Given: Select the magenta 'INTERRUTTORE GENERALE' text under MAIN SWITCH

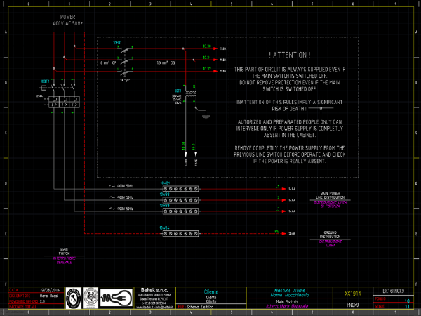Looking at the screenshot, I should (64, 261).
